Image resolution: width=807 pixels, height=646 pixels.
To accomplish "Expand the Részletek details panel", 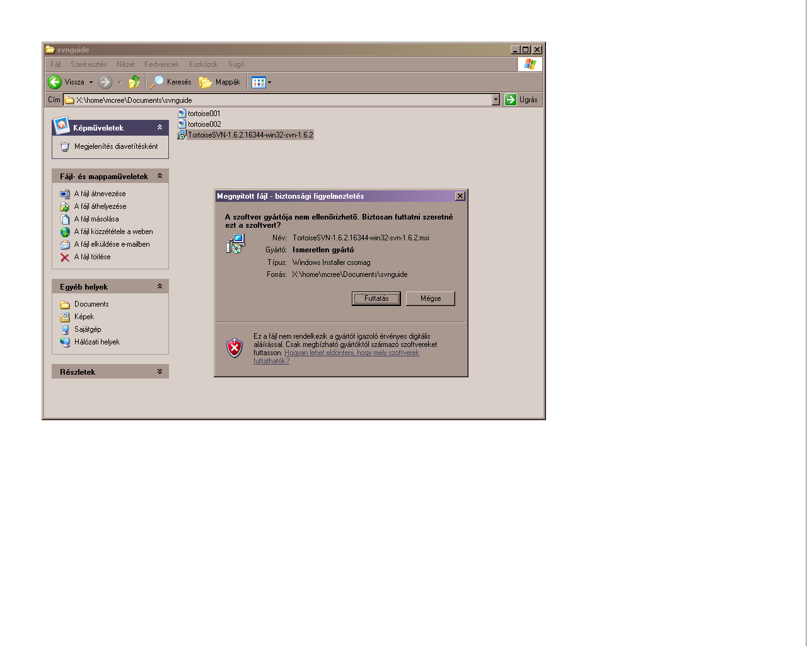I will click(160, 372).
